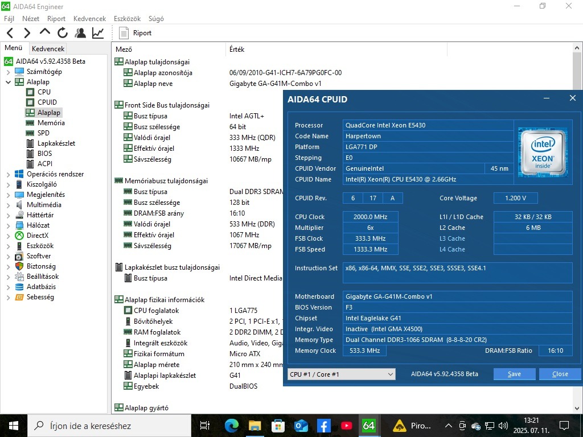Viewport: 583px width, 437px height.
Task: Click Close button in CPUID window
Action: coord(560,374)
